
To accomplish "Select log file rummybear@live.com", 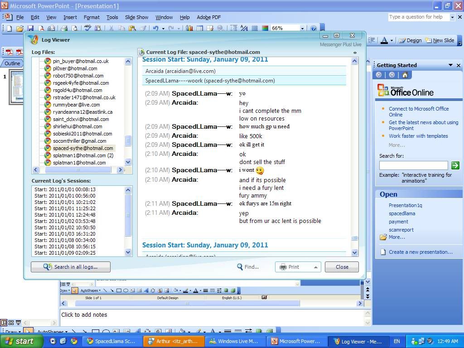I will click(76, 105).
